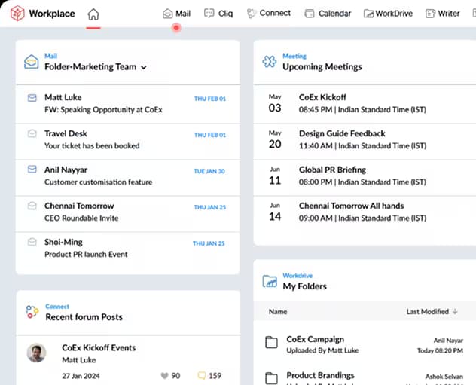The image size is (476, 385).
Task: Open email FW: Speaking Opportunity at CoEx
Action: 127,104
